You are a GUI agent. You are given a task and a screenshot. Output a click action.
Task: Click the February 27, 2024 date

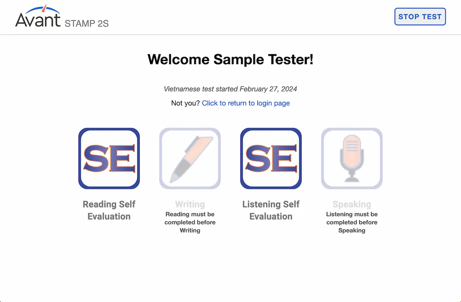coord(268,89)
